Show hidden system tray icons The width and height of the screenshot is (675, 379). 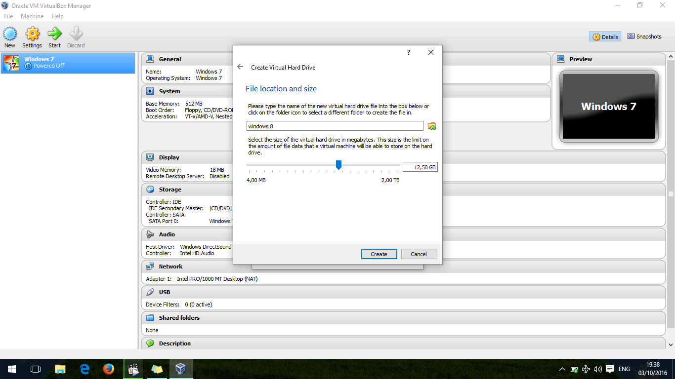click(x=562, y=369)
